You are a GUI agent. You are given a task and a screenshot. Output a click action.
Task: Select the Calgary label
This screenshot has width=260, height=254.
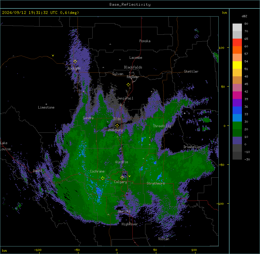pyautogui.click(x=120, y=182)
